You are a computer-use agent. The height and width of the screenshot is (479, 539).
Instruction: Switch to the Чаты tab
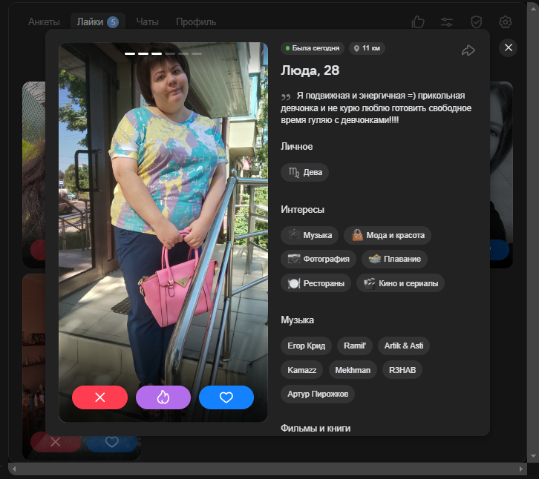point(147,22)
